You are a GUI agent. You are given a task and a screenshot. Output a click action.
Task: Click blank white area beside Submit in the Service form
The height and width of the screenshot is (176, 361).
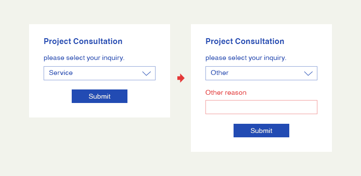[x=147, y=97]
